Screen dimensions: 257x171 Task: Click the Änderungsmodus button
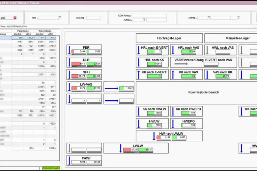pos(51,168)
